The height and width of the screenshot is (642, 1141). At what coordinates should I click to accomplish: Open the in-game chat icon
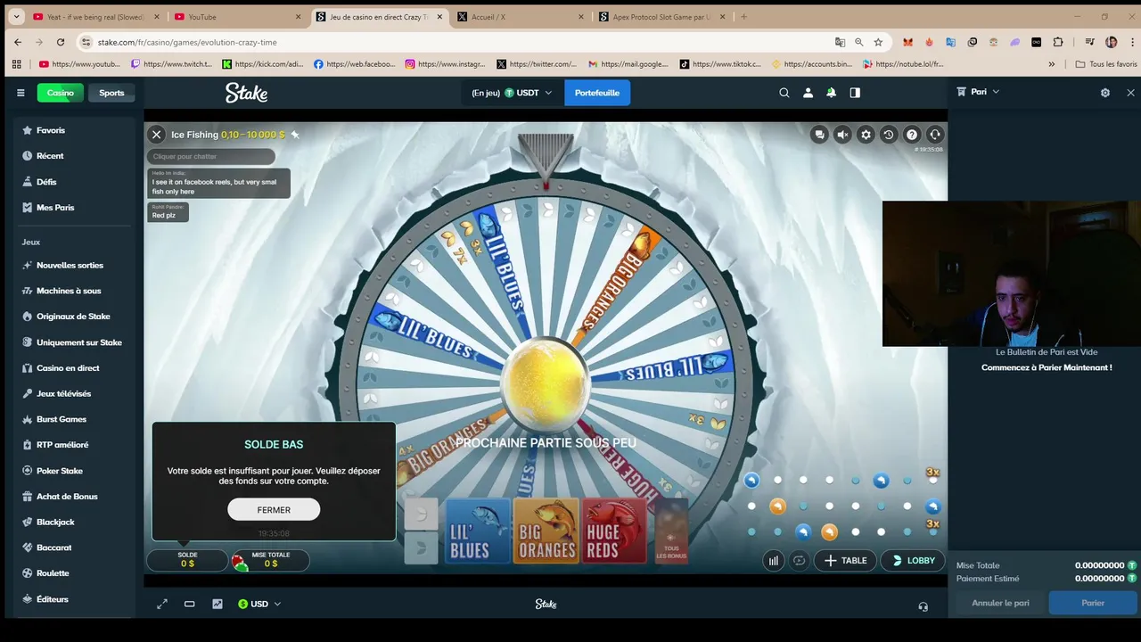pos(819,135)
